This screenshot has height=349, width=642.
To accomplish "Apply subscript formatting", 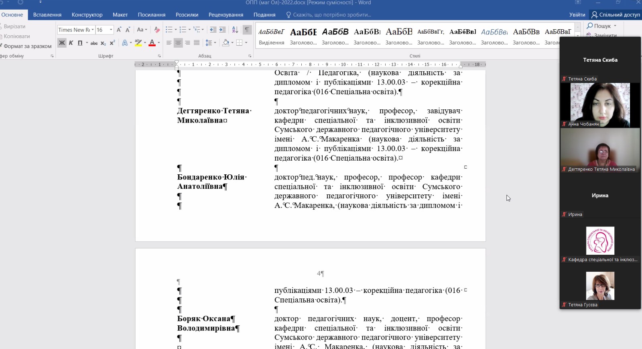I will 103,43.
